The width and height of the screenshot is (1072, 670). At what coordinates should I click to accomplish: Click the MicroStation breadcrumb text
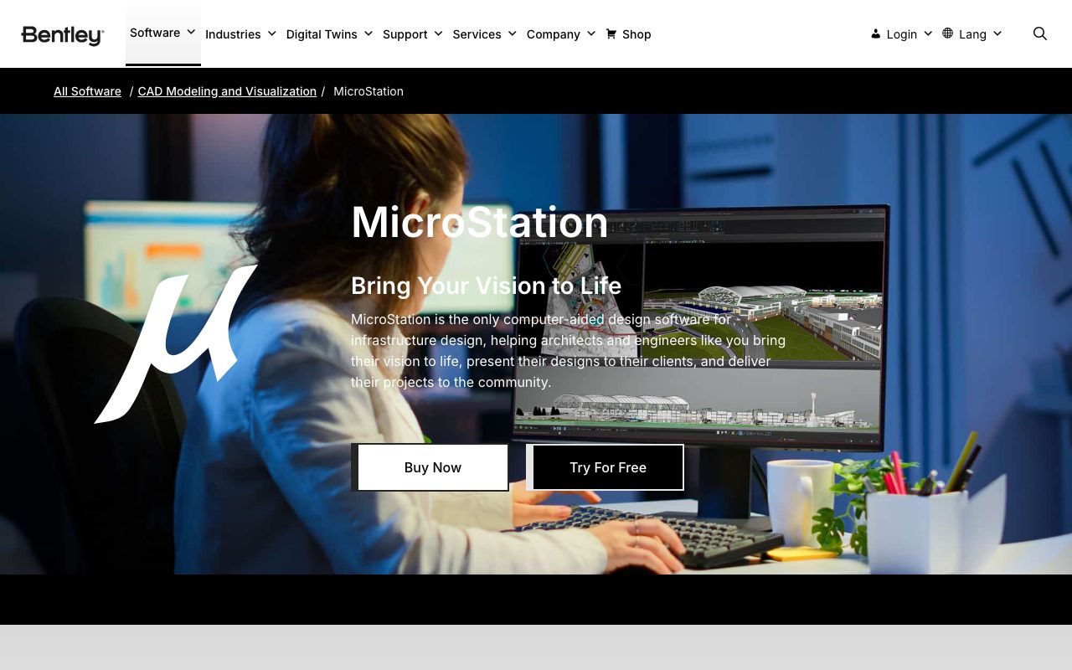point(368,91)
